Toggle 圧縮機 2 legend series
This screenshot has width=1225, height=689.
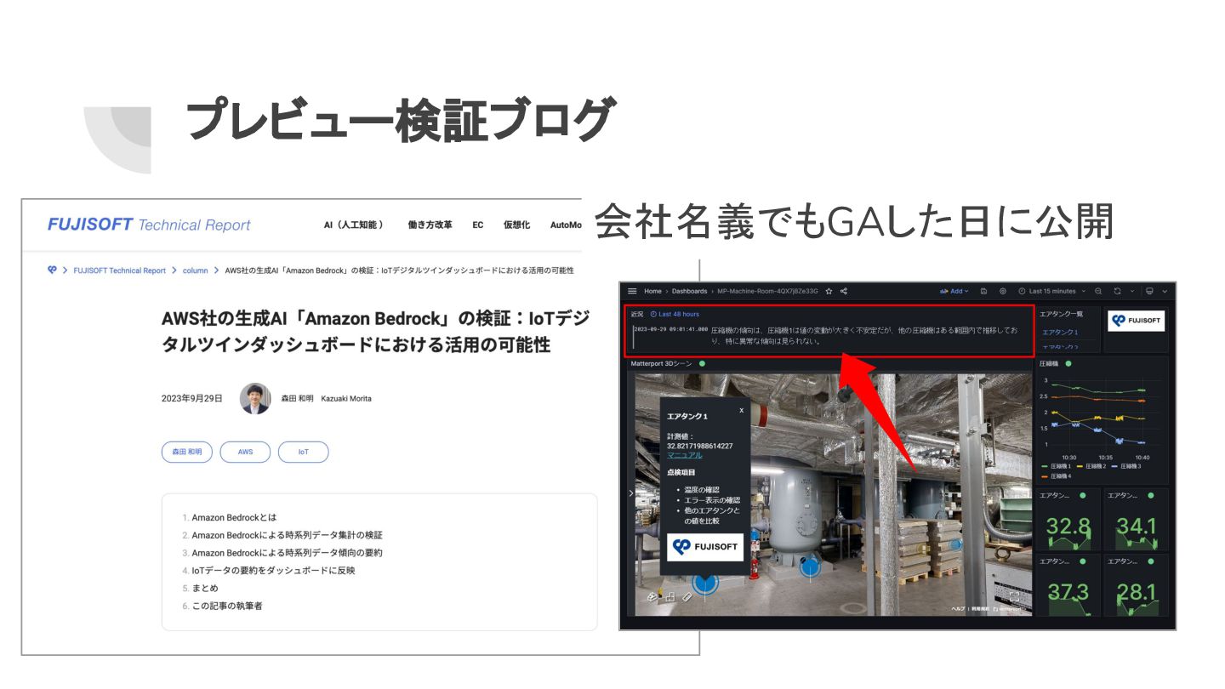[x=1092, y=466]
